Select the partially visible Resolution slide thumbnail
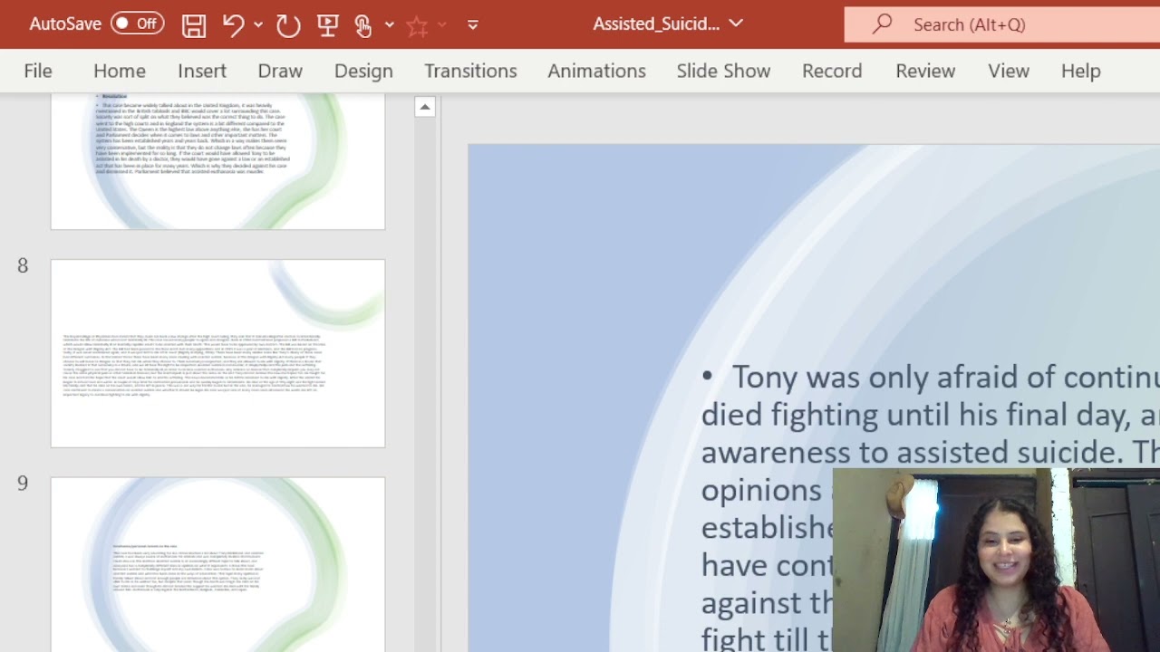Viewport: 1160px width, 652px height. 217,161
